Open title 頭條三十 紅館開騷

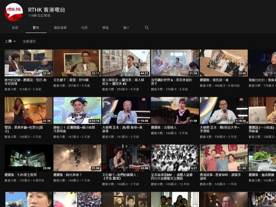coord(74,129)
